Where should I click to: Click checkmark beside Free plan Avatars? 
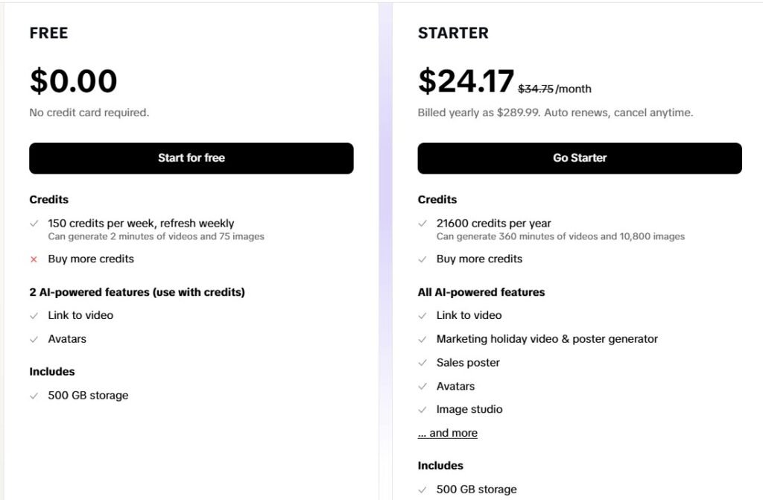coord(34,339)
